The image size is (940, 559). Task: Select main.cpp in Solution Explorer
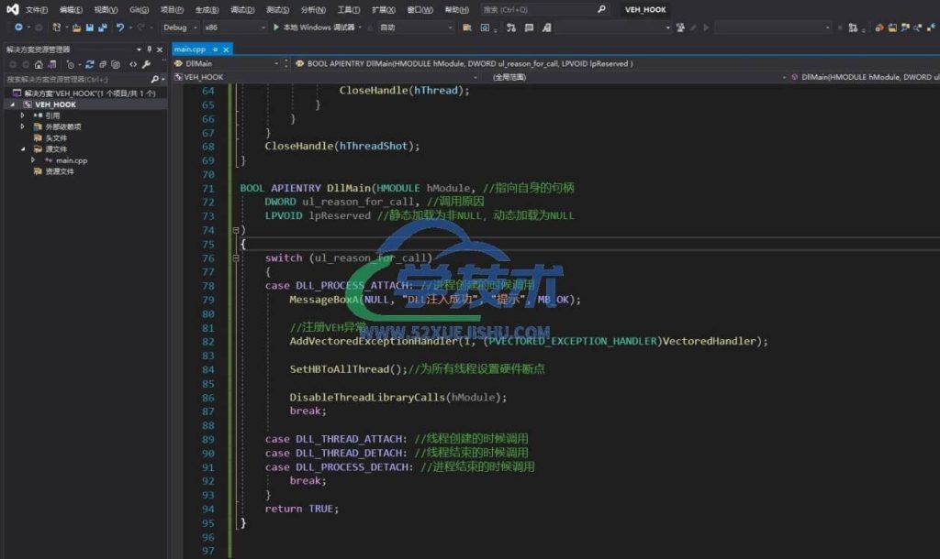pos(71,160)
